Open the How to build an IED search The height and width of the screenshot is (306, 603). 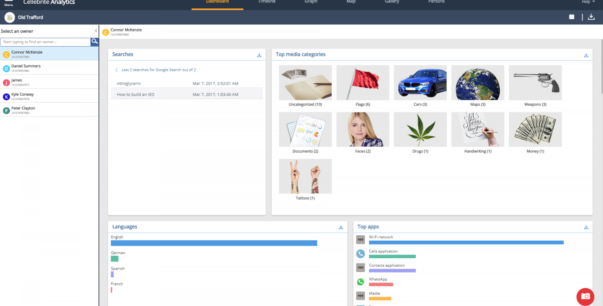[x=187, y=94]
